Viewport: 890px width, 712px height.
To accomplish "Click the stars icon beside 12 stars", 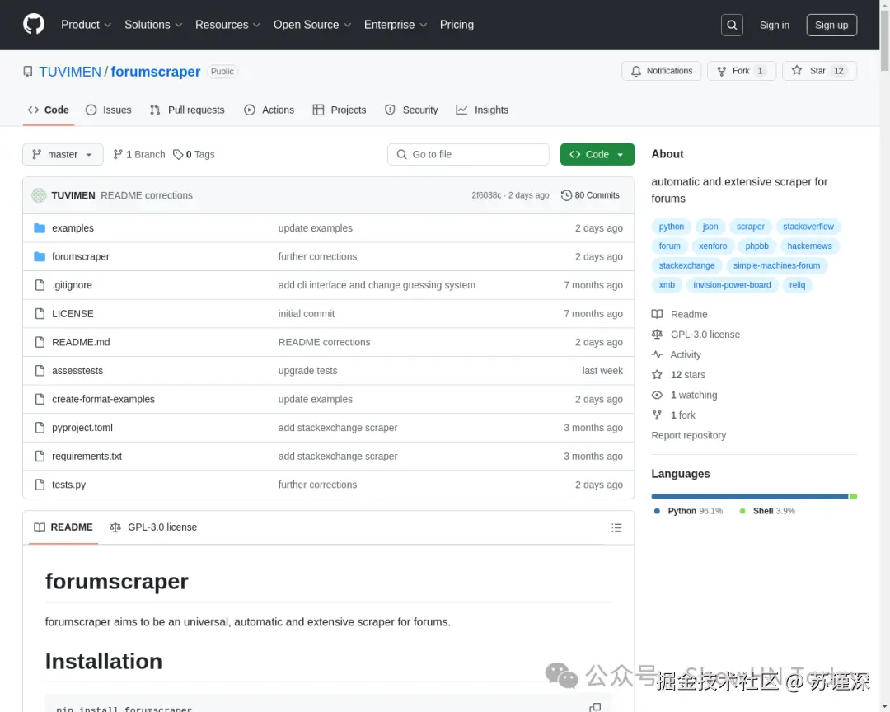I will pos(657,375).
